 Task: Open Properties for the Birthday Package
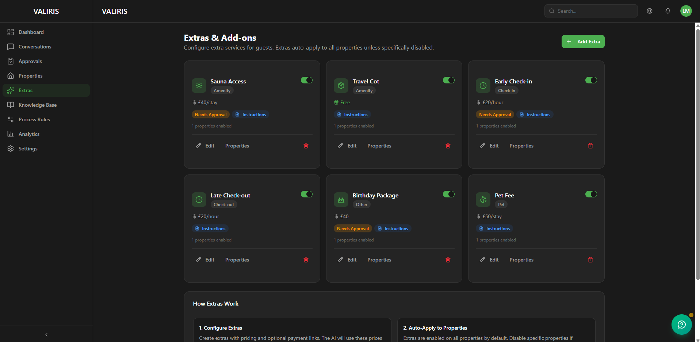tap(379, 260)
